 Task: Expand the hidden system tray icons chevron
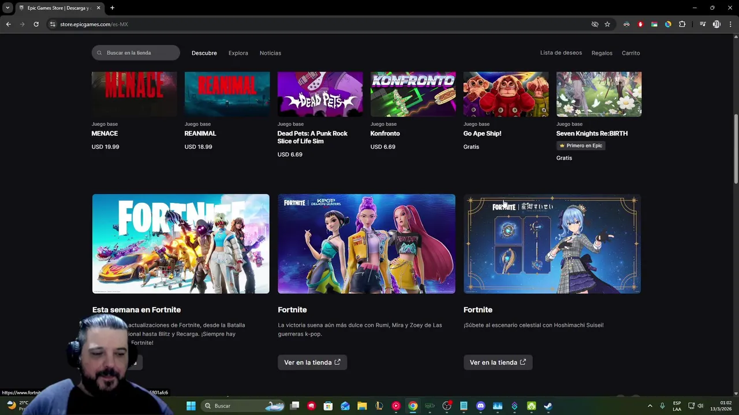click(650, 406)
